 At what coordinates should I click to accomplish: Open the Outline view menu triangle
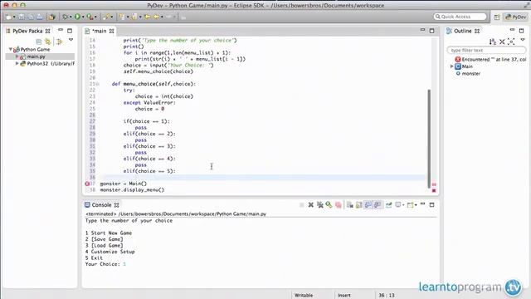point(523,40)
